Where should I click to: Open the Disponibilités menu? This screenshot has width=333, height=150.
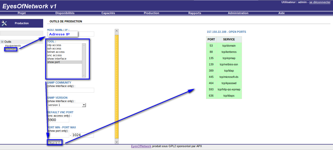(65, 13)
